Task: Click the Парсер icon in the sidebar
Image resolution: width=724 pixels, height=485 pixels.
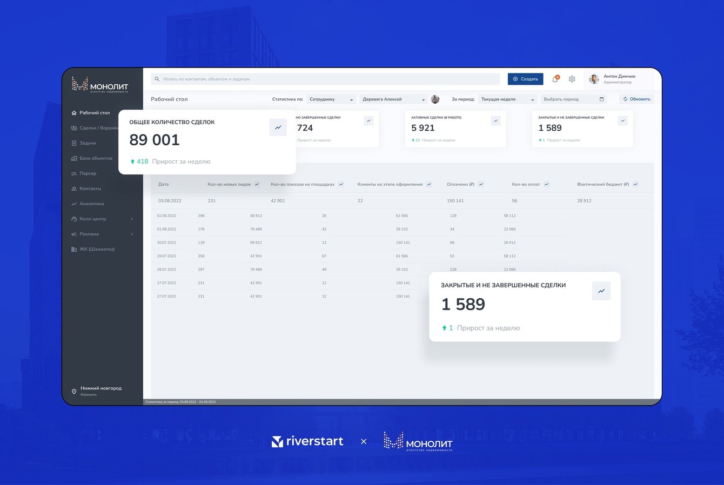Action: click(74, 173)
